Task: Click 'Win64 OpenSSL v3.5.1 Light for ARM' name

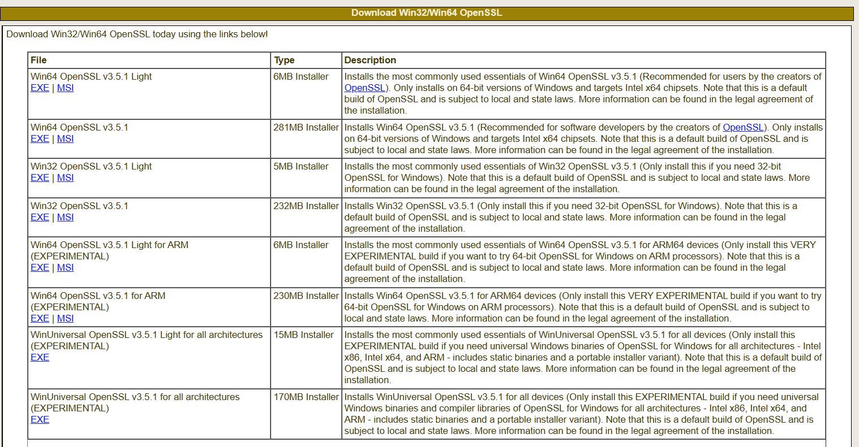Action: [x=109, y=245]
